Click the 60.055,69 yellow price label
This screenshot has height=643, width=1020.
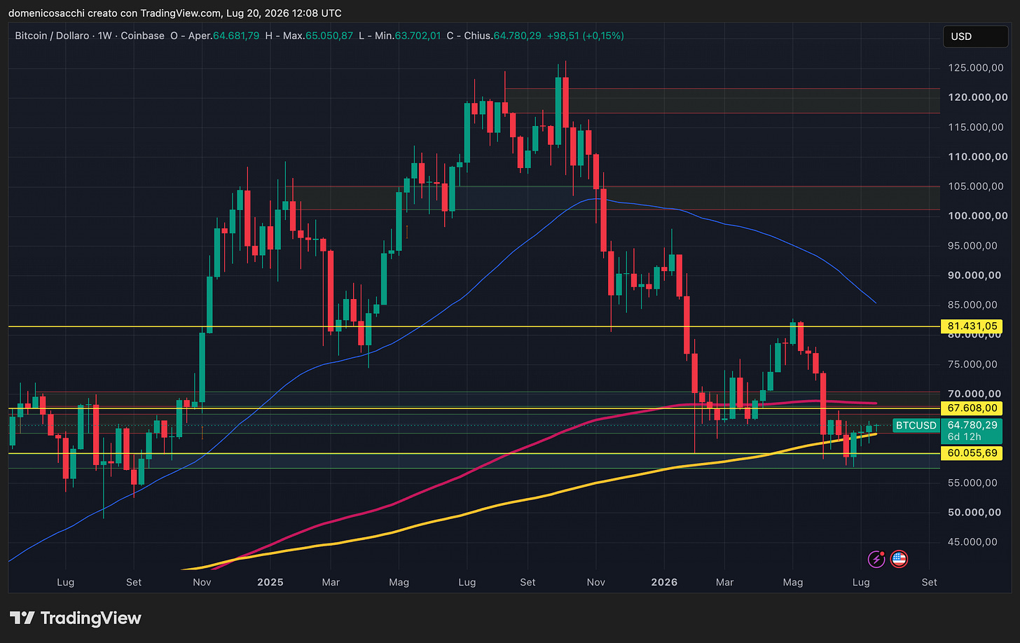[972, 453]
